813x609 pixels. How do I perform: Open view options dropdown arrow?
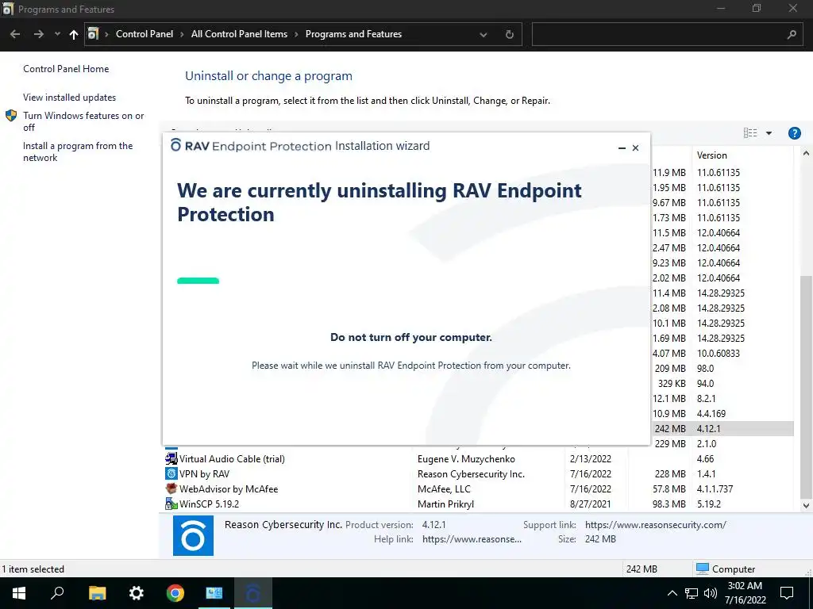click(769, 133)
